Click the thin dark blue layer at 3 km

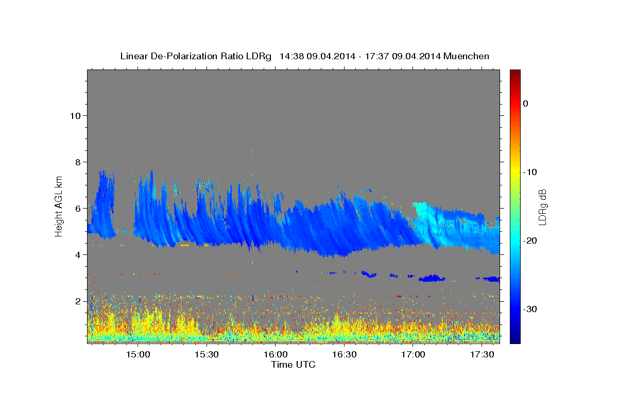pyautogui.click(x=432, y=279)
